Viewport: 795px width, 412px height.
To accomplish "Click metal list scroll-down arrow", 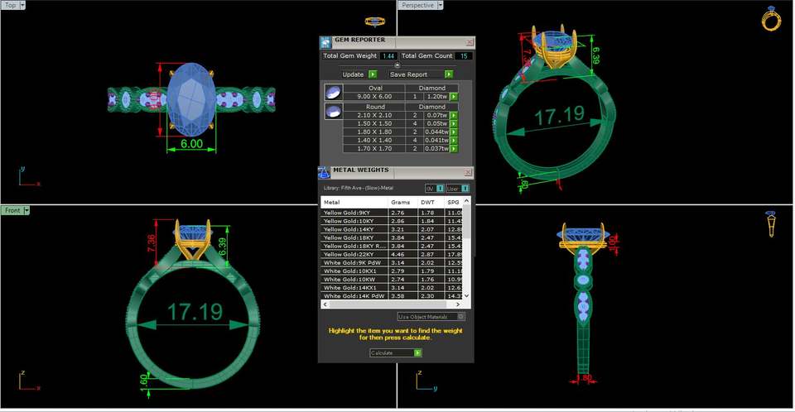I will point(466,295).
